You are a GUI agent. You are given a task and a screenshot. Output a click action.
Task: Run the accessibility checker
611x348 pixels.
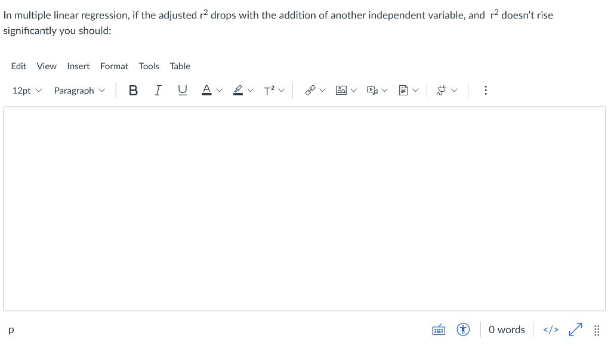pyautogui.click(x=463, y=329)
